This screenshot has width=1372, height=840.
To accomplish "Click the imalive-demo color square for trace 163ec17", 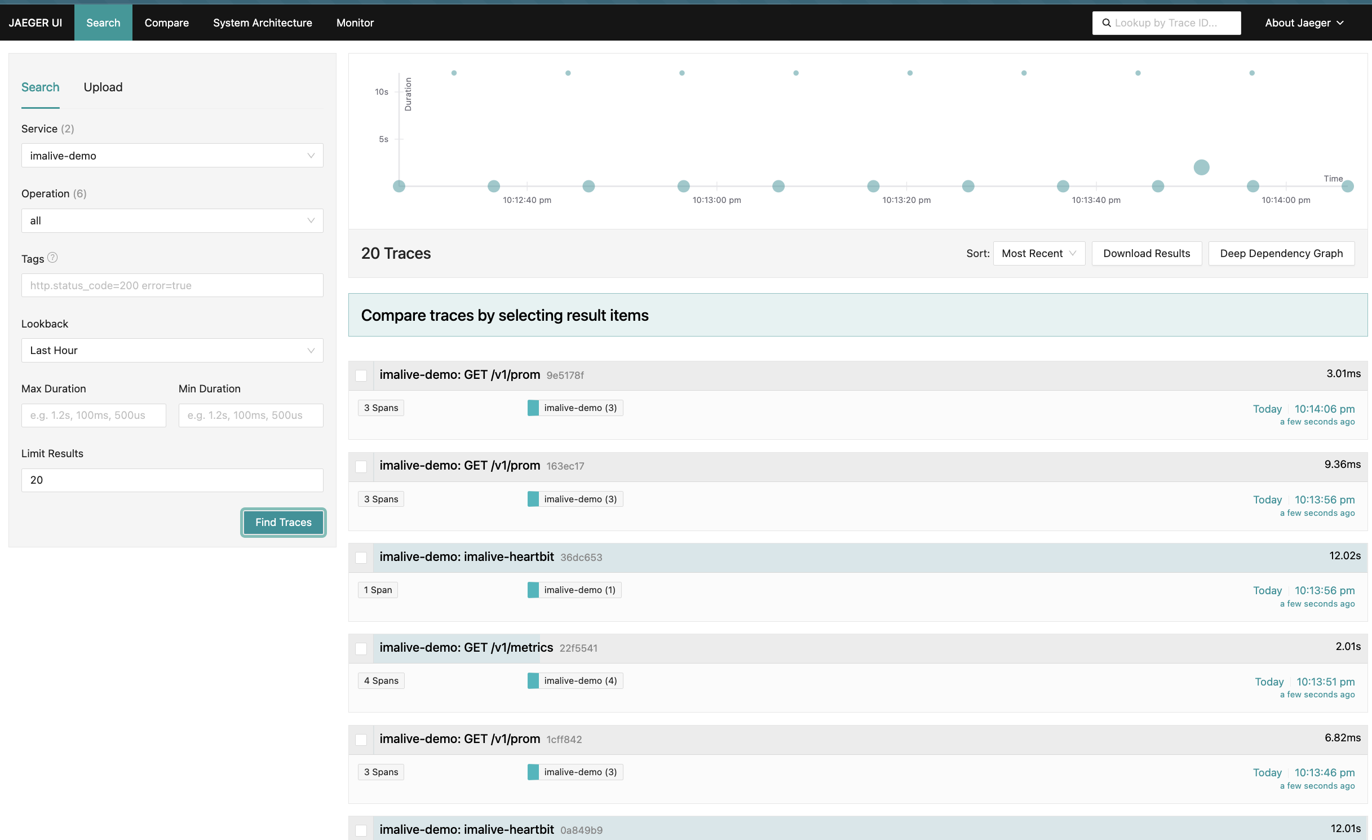I will (533, 499).
